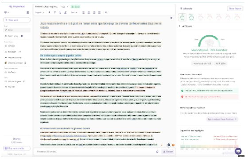Align text to the left

click(84, 12)
